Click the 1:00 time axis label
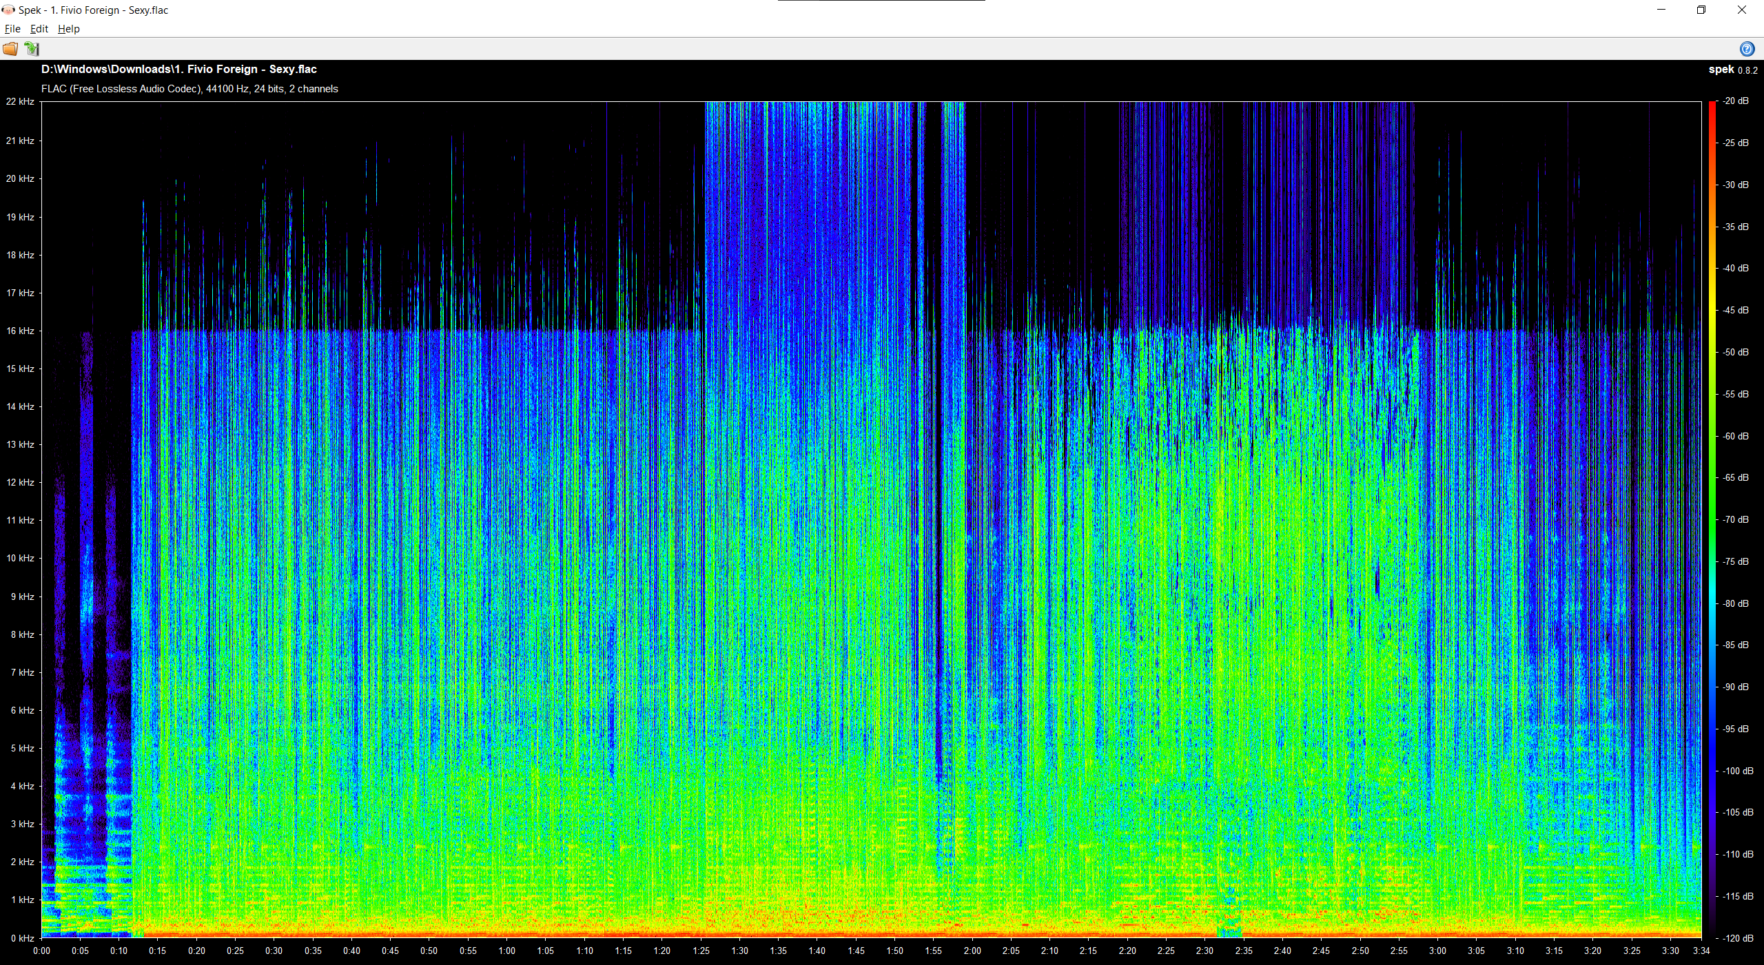1764x965 pixels. [507, 951]
